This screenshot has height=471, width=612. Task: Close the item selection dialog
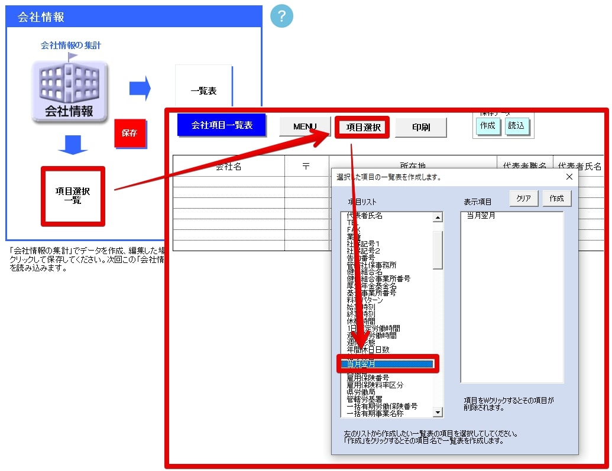[569, 177]
